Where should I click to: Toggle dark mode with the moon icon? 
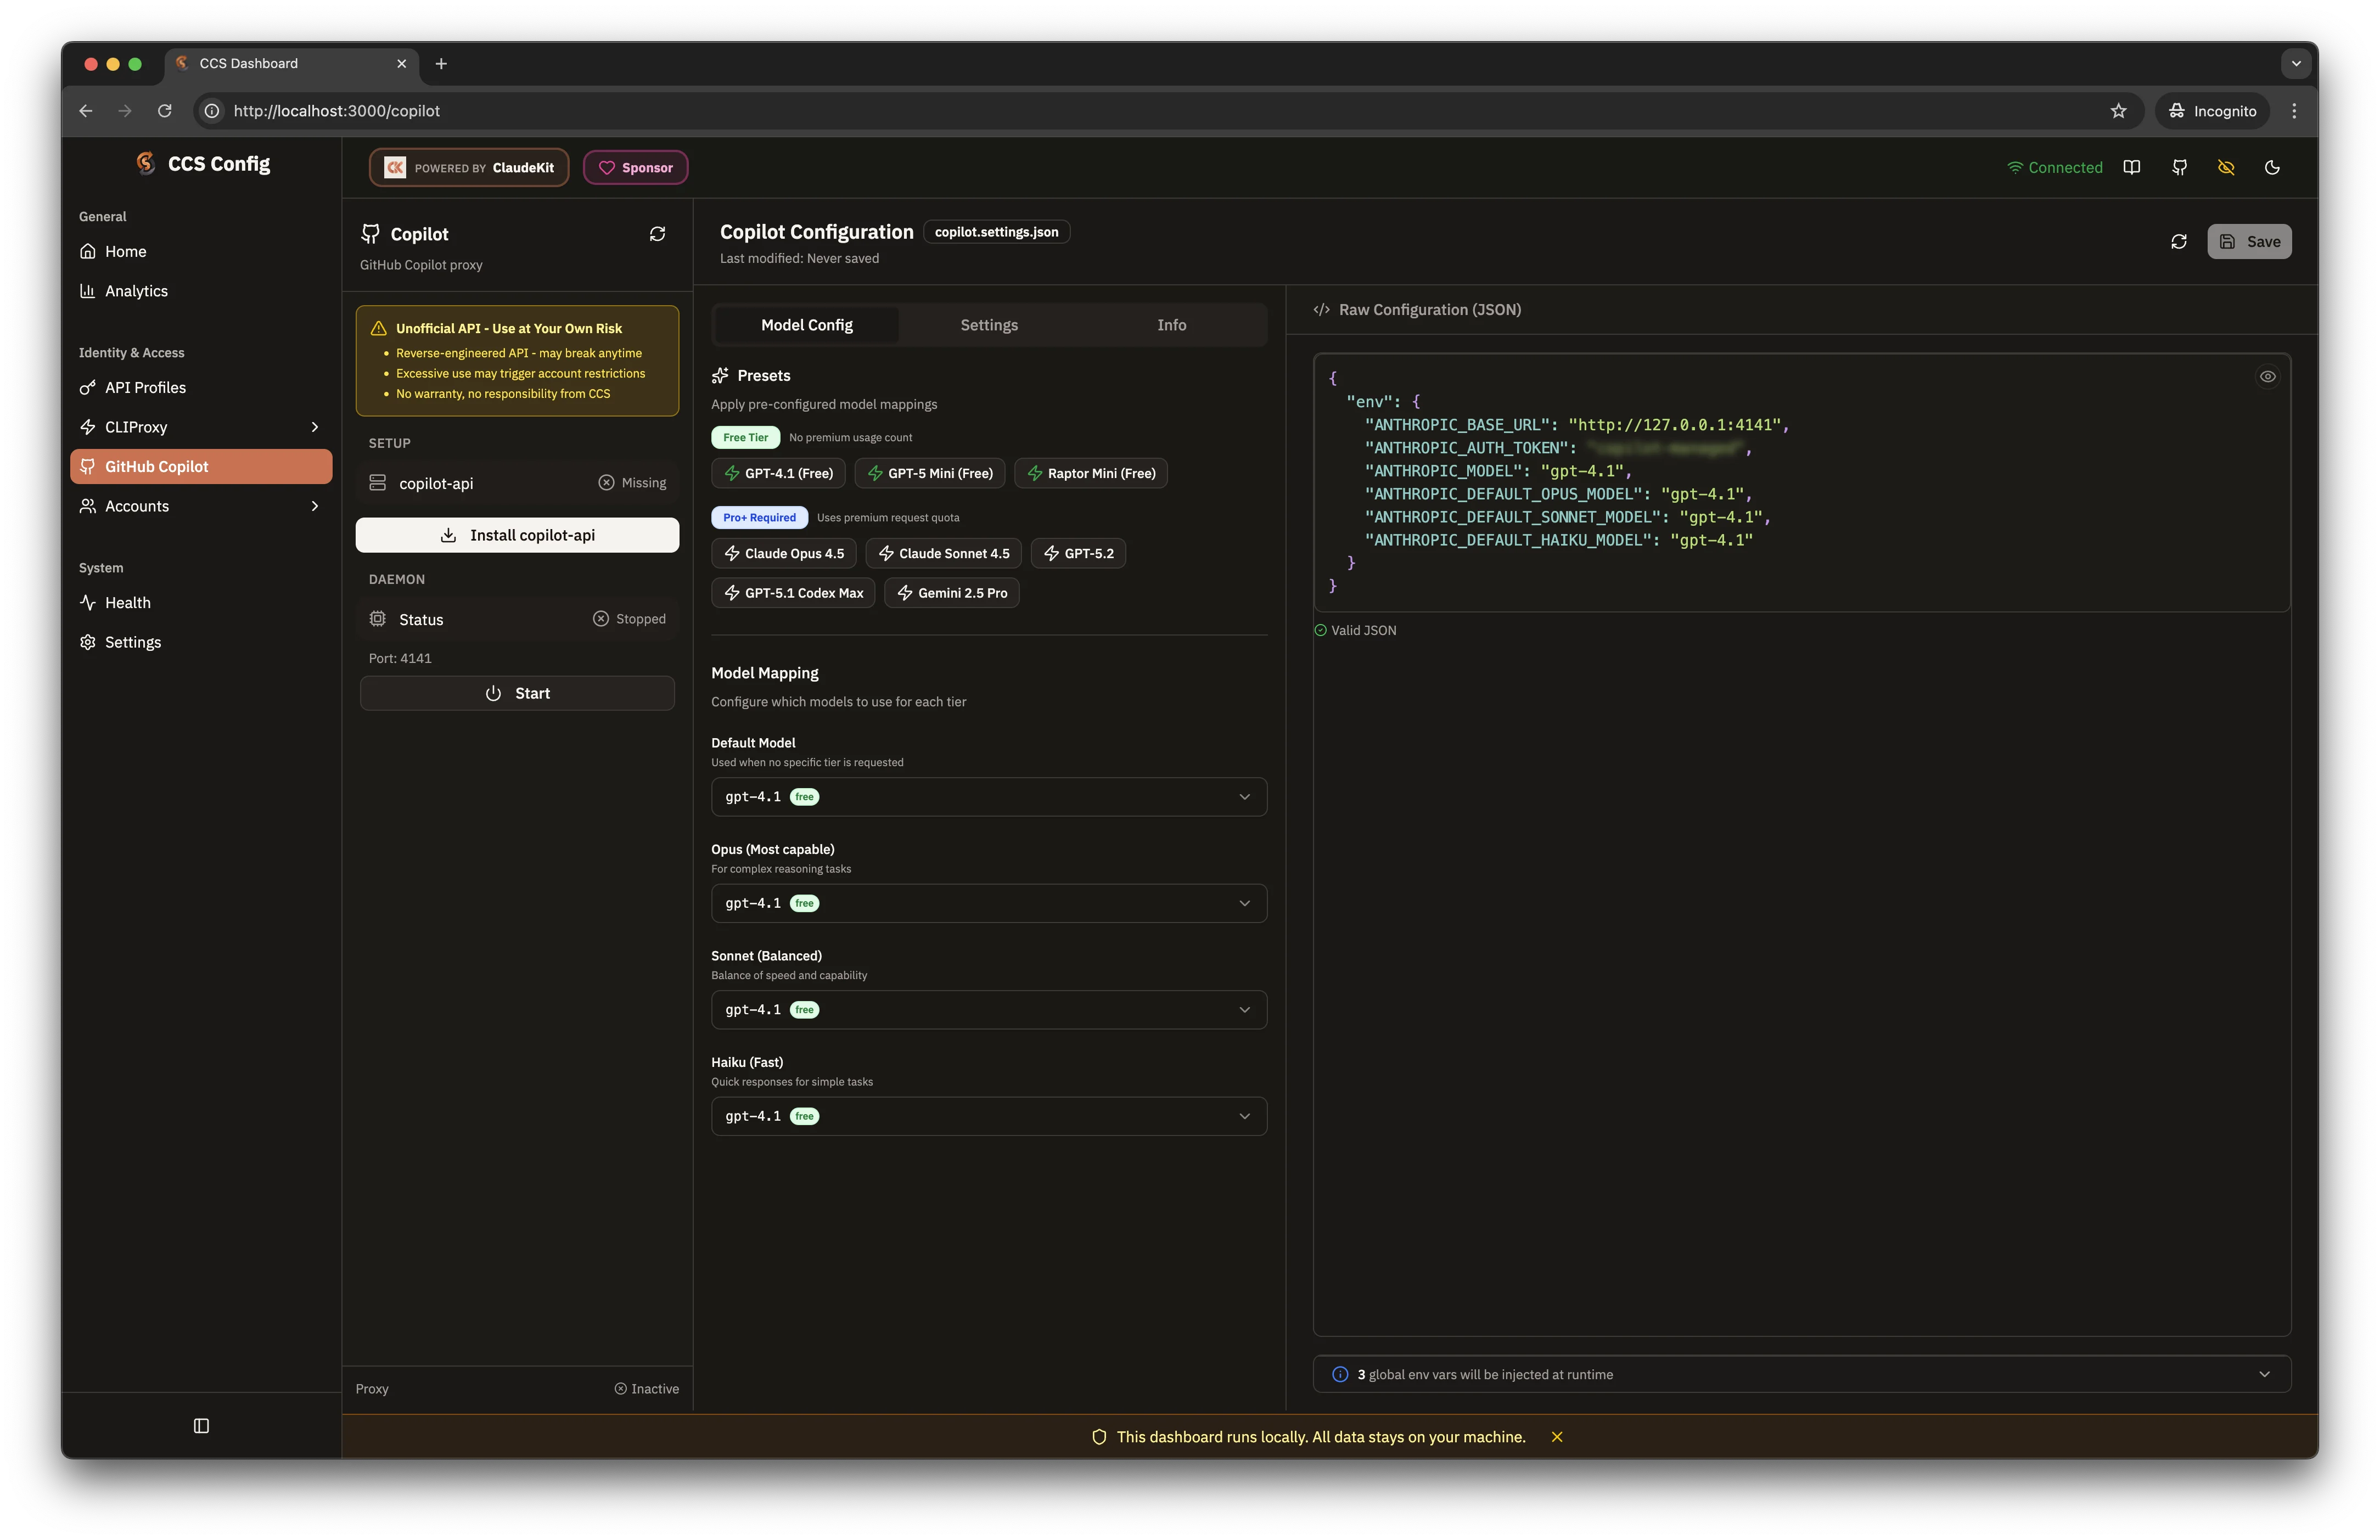pos(2273,167)
